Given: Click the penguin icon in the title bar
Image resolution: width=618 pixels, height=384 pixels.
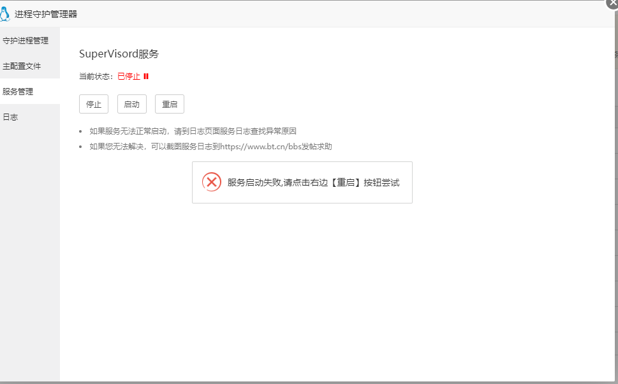Looking at the screenshot, I should coord(4,14).
